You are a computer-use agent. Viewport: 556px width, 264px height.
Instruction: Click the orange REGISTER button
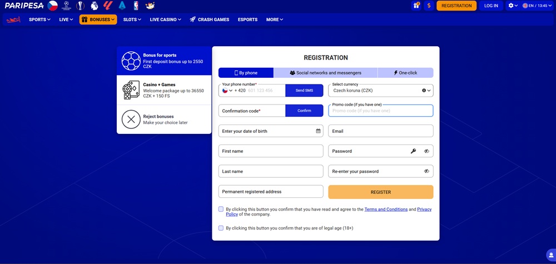[380, 192]
